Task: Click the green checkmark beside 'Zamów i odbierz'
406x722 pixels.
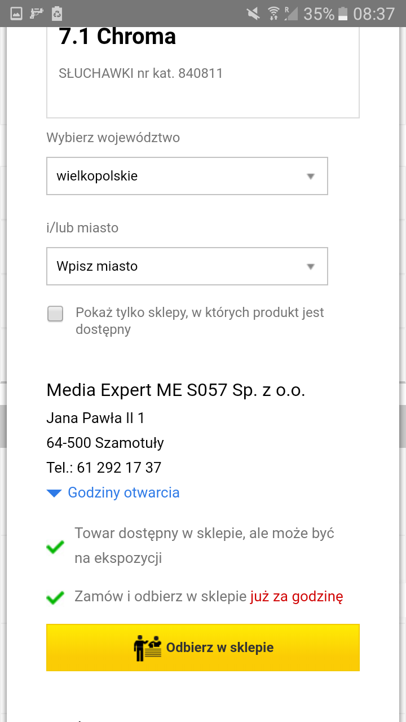Action: point(55,597)
